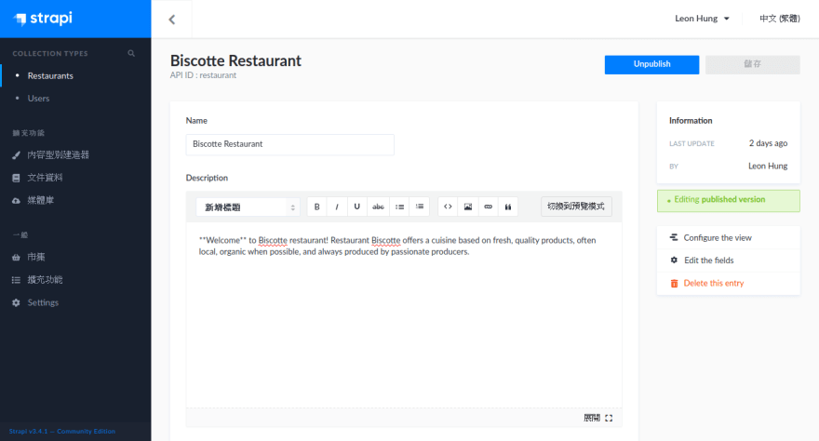Switch to preview mode with 切換到預覽模式
The image size is (819, 441).
pos(576,207)
